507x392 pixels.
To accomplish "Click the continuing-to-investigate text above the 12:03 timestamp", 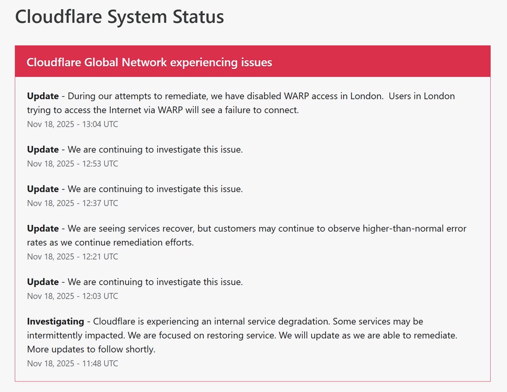I will click(x=155, y=282).
